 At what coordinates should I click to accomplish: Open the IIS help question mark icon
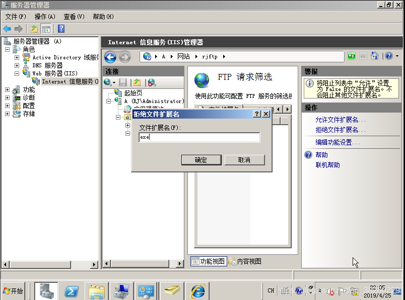pyautogui.click(x=389, y=56)
